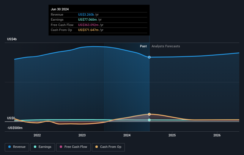Toggle the Revenue legend button
The height and width of the screenshot is (155, 244).
coord(17,147)
